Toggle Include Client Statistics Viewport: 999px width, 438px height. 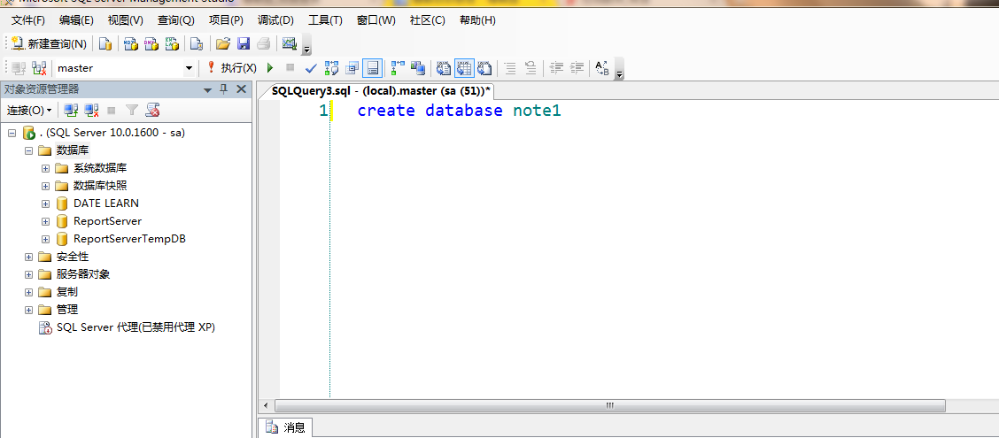click(418, 67)
